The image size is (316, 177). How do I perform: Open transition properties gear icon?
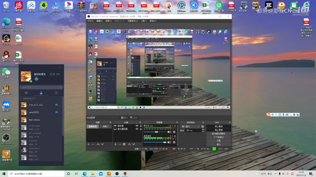tap(203, 127)
